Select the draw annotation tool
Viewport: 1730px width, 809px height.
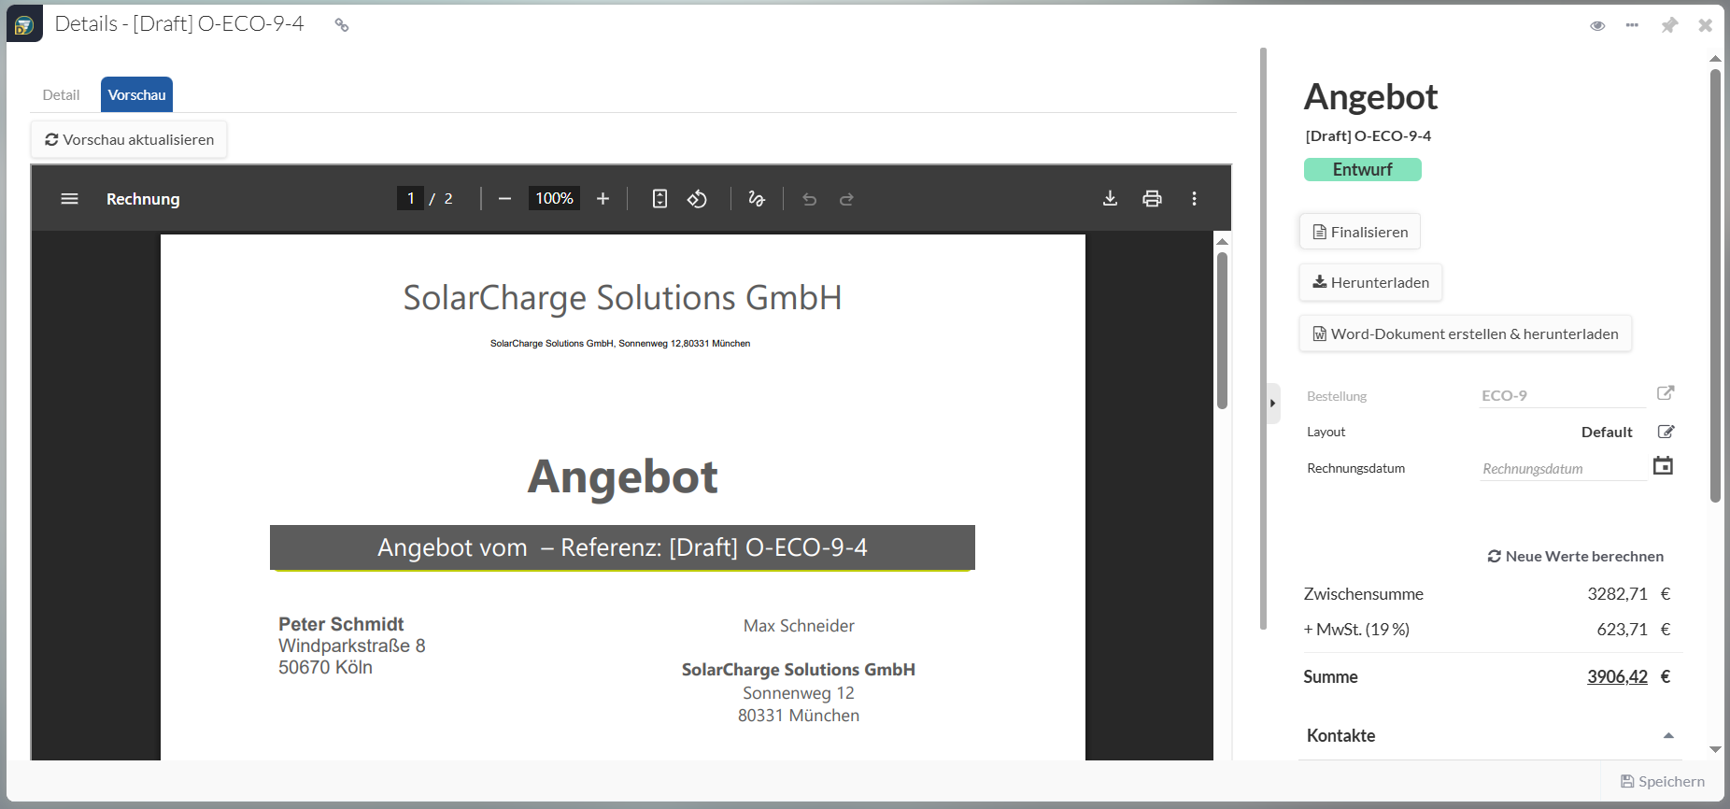coord(757,199)
